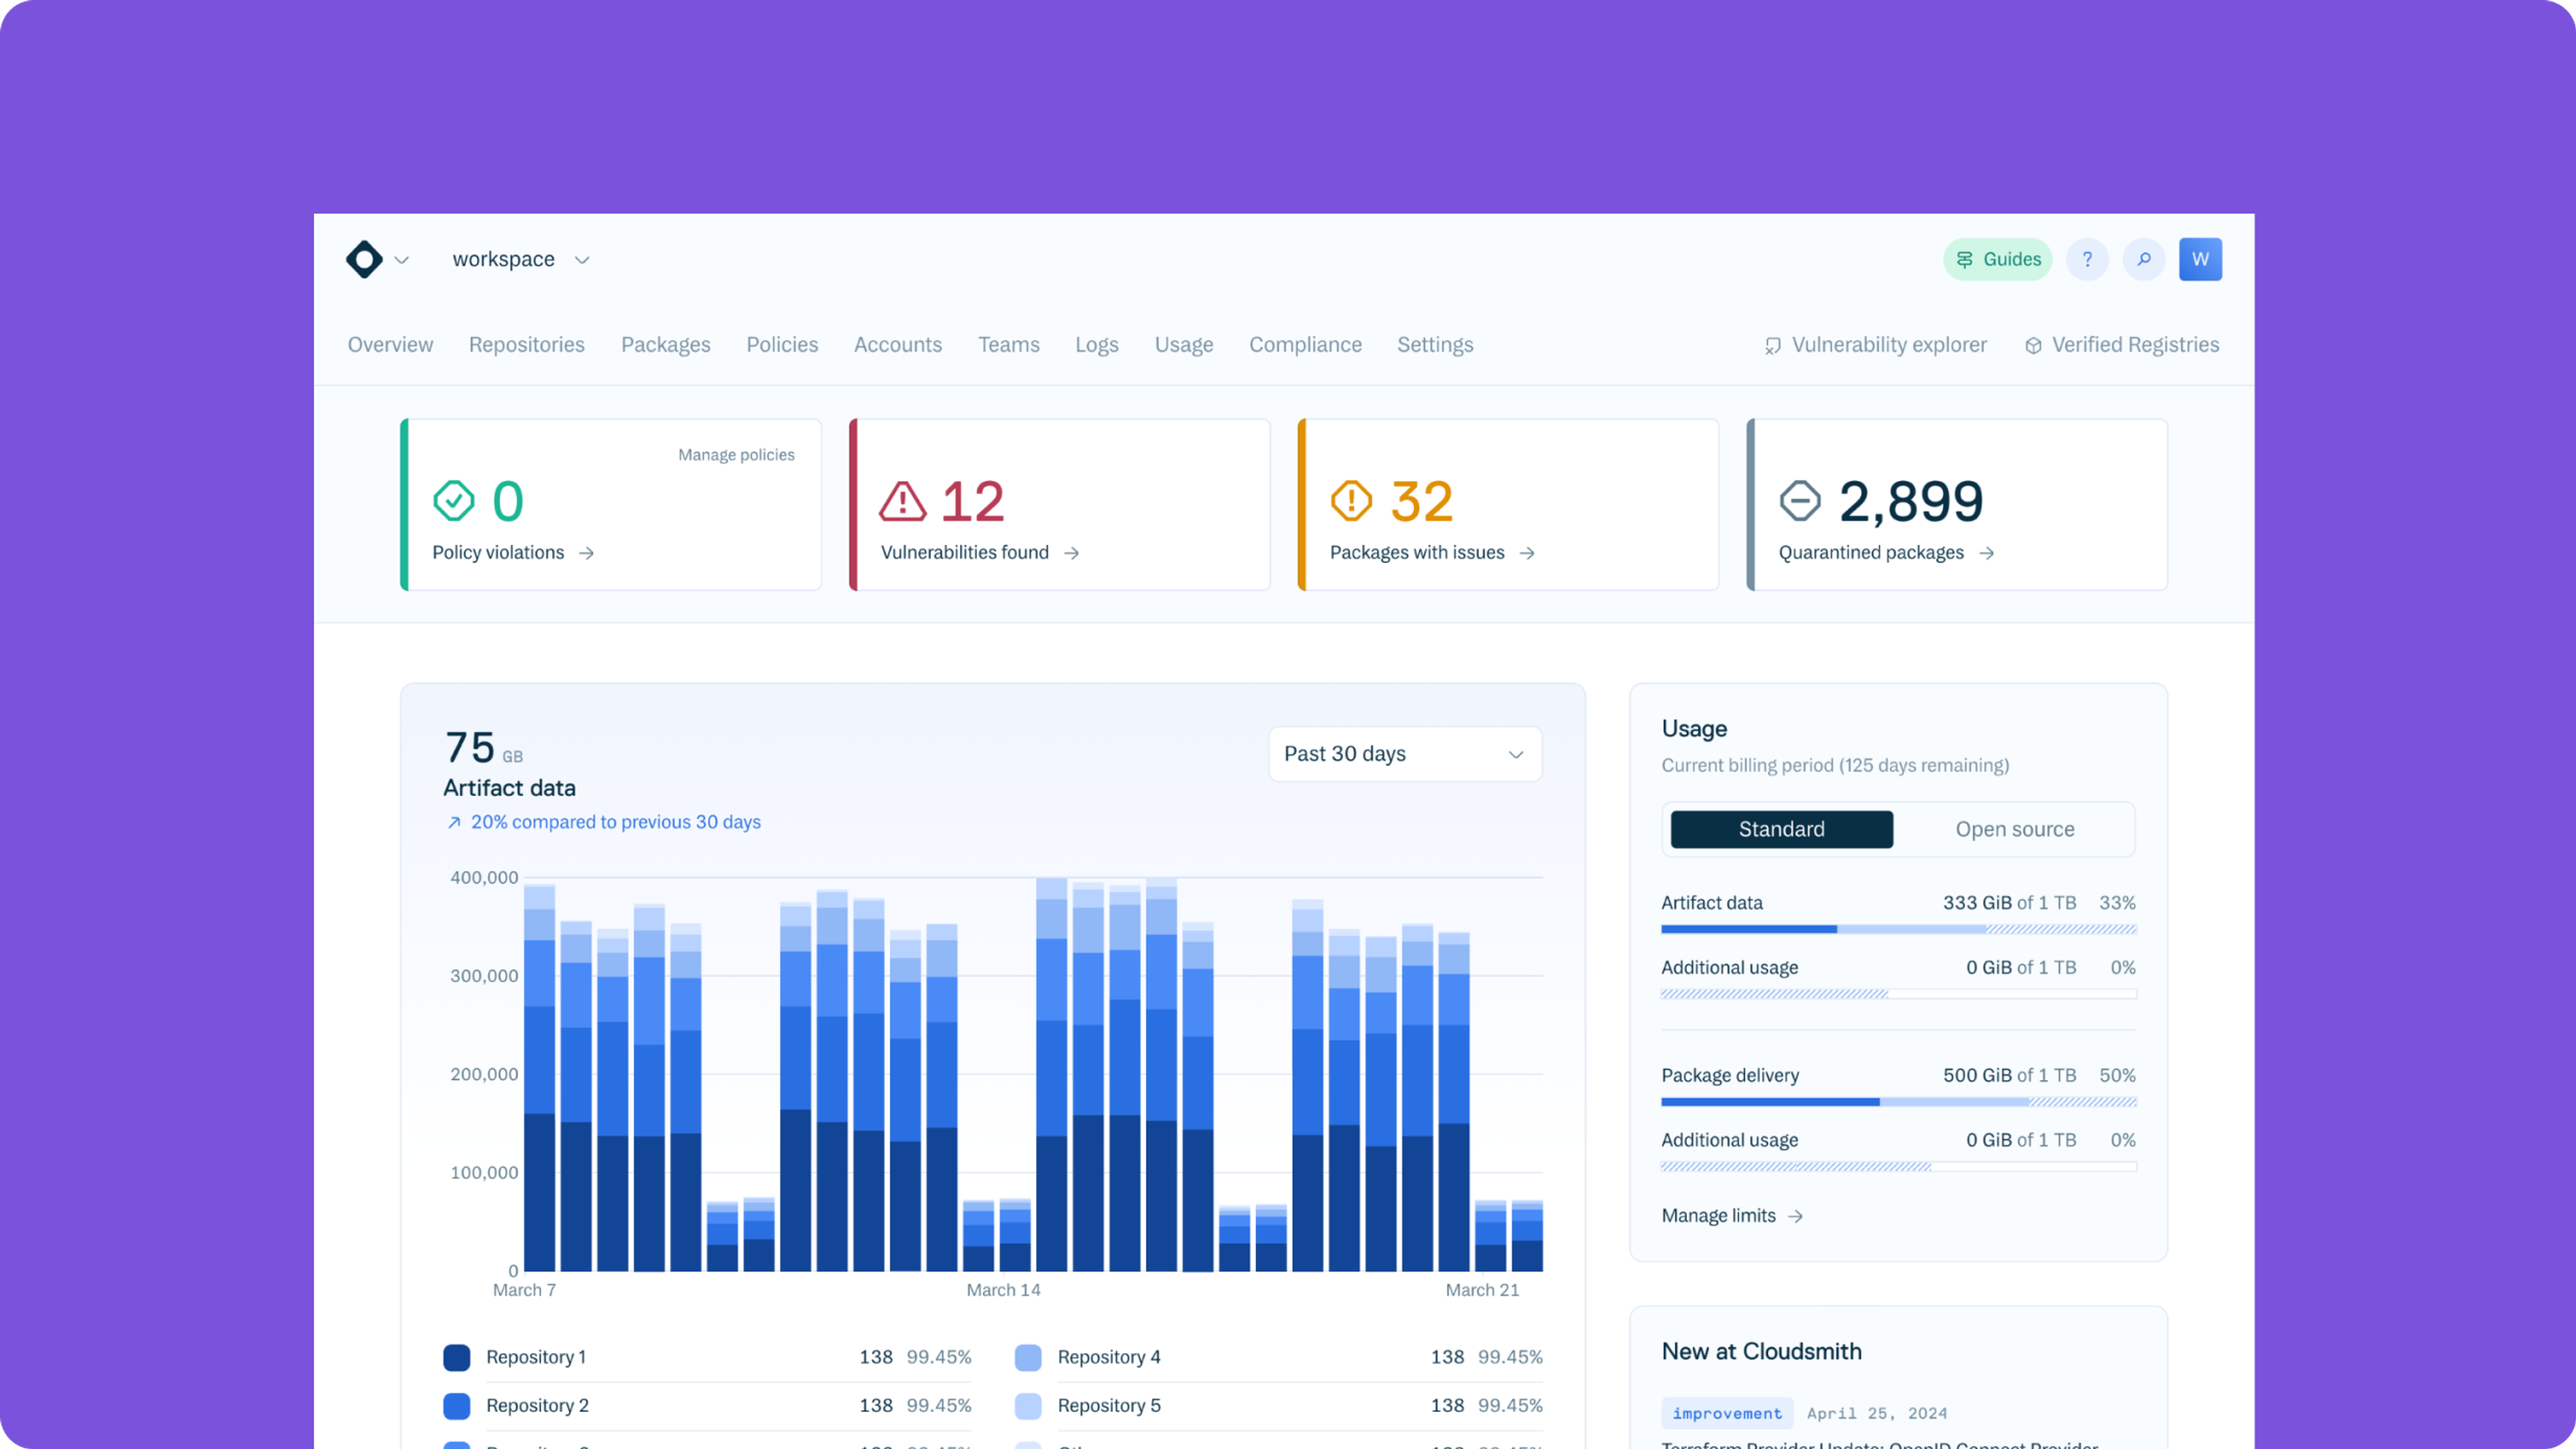Click the improvement tag label
Image resolution: width=2576 pixels, height=1449 pixels.
(x=1727, y=1413)
